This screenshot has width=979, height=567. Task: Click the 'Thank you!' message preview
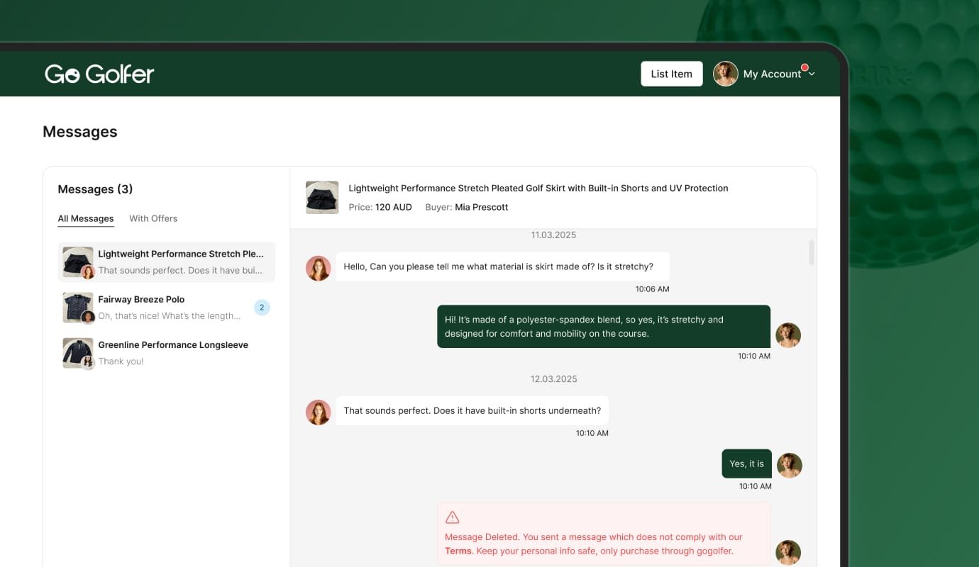tap(121, 361)
